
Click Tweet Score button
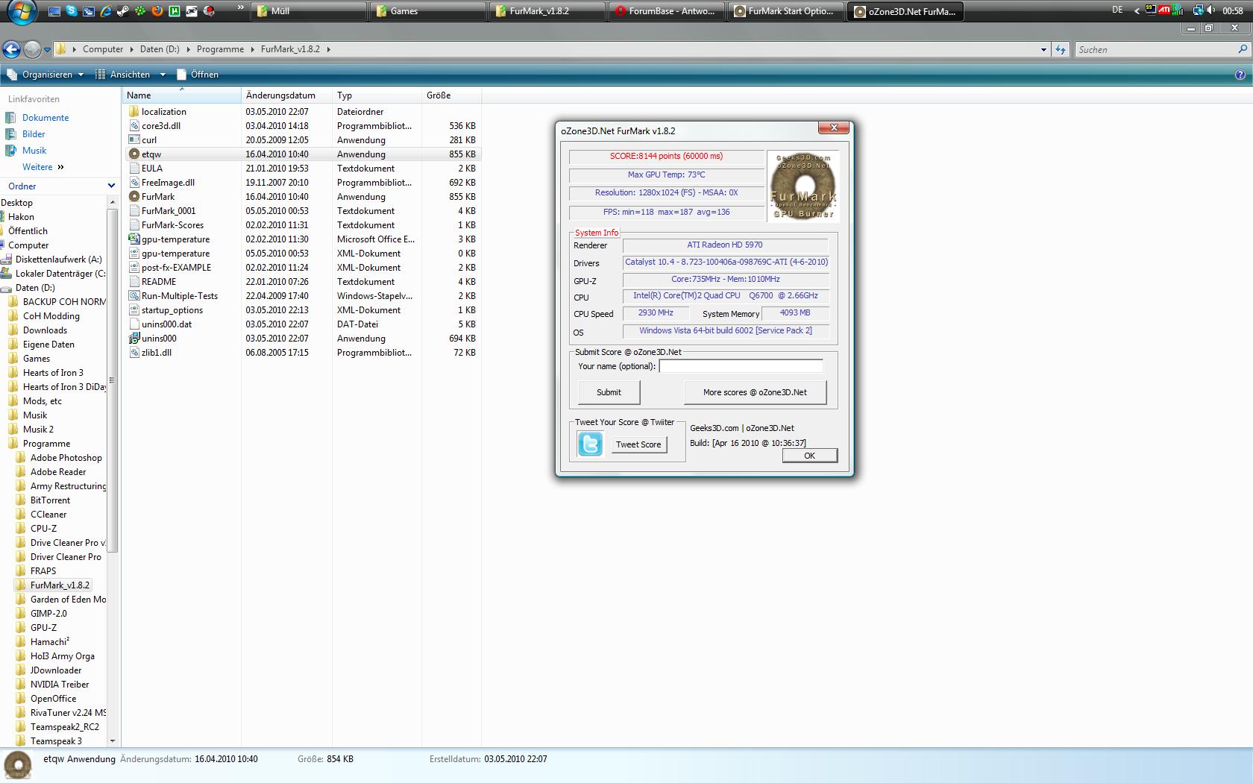pyautogui.click(x=638, y=444)
